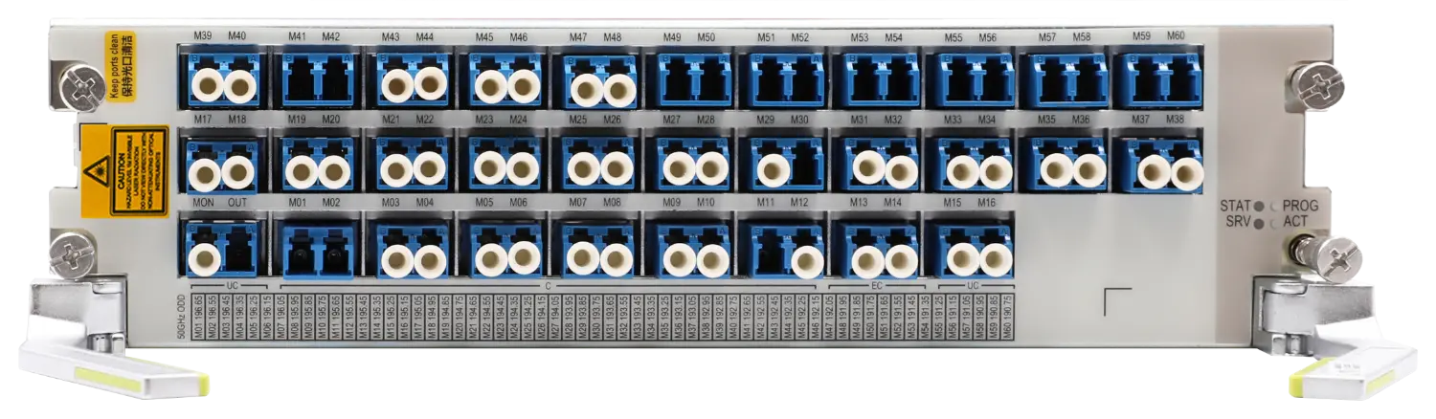Click the captive screw beside ACT
This screenshot has width=1436, height=419.
click(x=1336, y=254)
